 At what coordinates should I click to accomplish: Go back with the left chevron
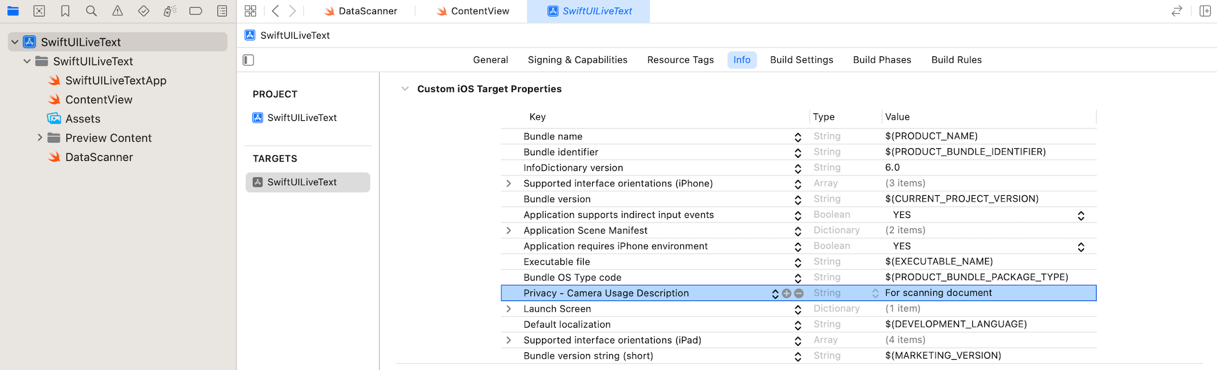(275, 11)
